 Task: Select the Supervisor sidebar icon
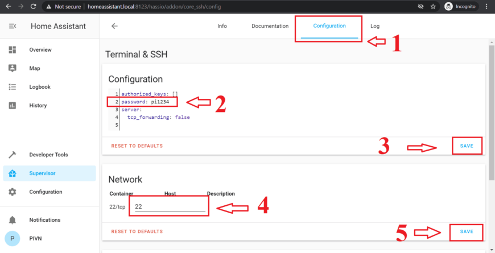13,173
